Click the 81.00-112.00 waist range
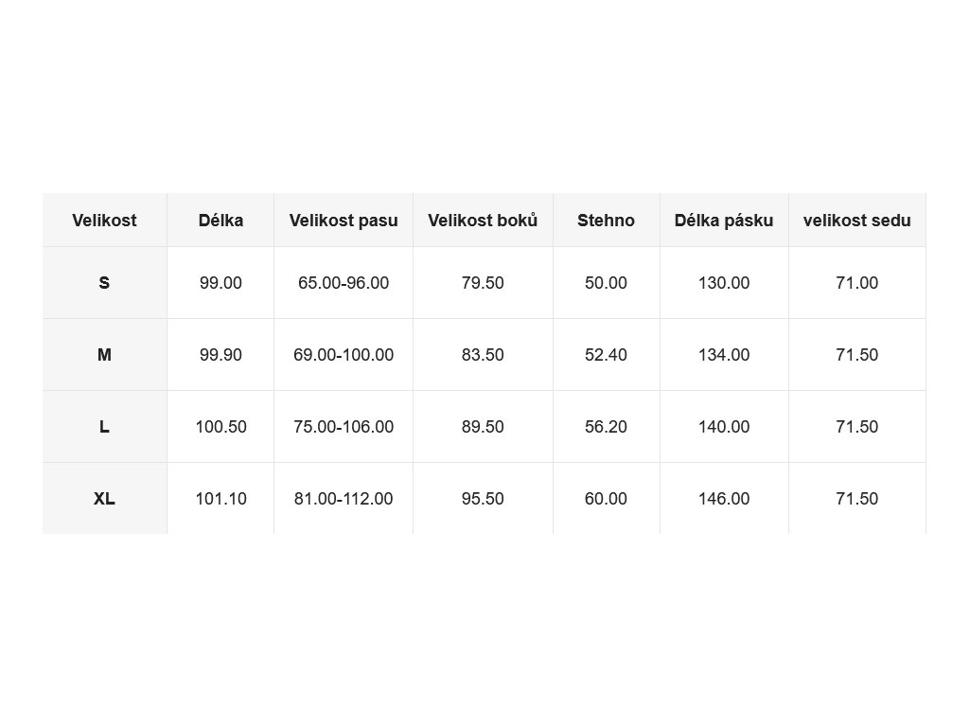Viewport: 969px width, 727px height. click(344, 498)
